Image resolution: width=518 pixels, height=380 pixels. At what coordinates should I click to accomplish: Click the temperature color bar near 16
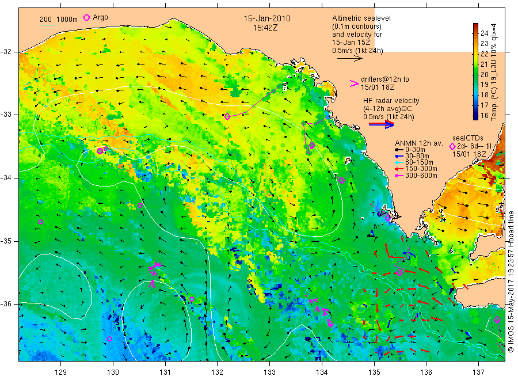(475, 116)
